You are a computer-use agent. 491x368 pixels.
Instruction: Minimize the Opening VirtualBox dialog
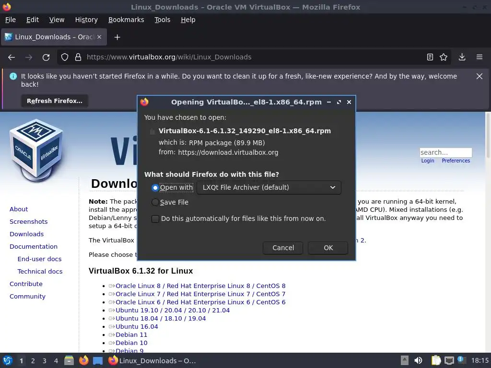pyautogui.click(x=329, y=102)
